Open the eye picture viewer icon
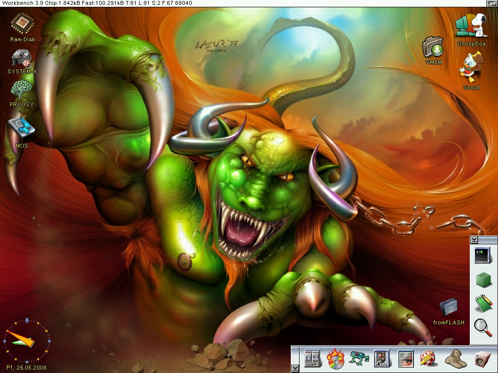498x373 pixels. [x=406, y=358]
